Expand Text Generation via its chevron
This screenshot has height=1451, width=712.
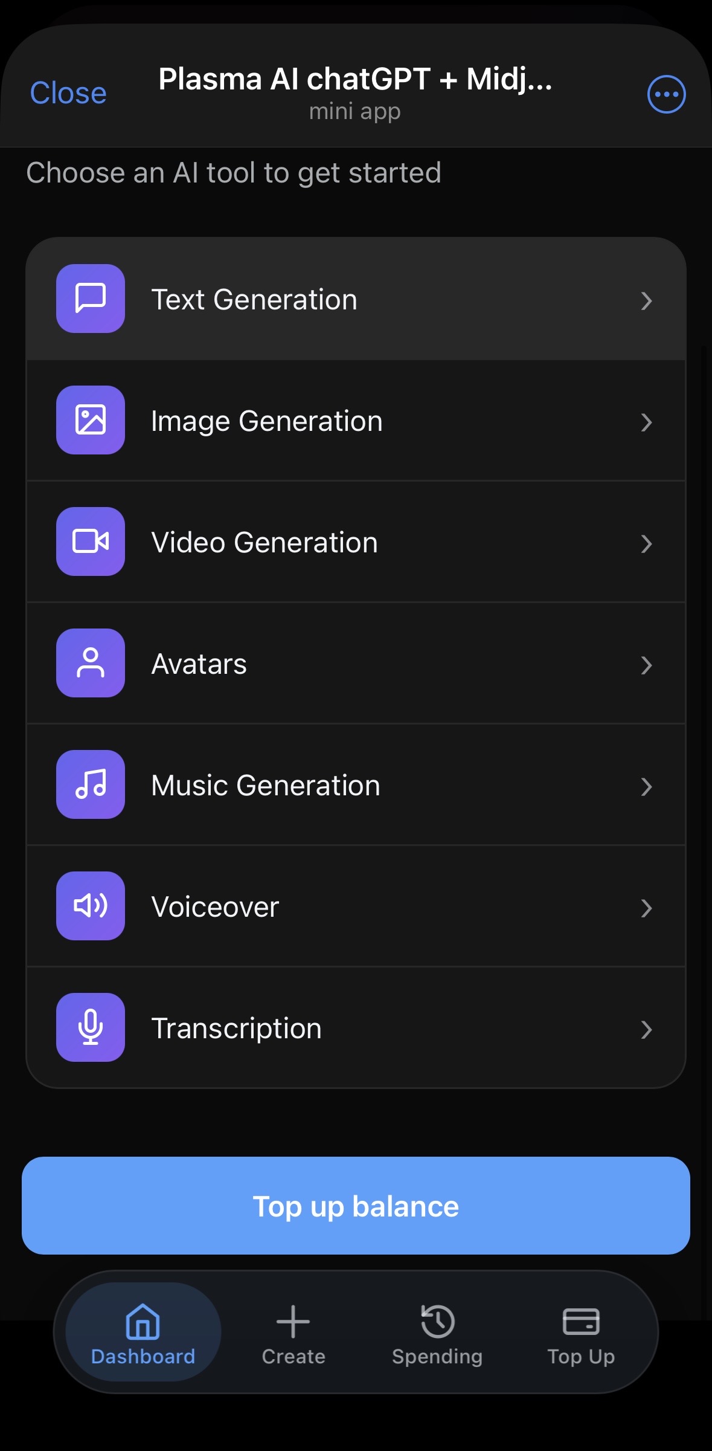[646, 300]
